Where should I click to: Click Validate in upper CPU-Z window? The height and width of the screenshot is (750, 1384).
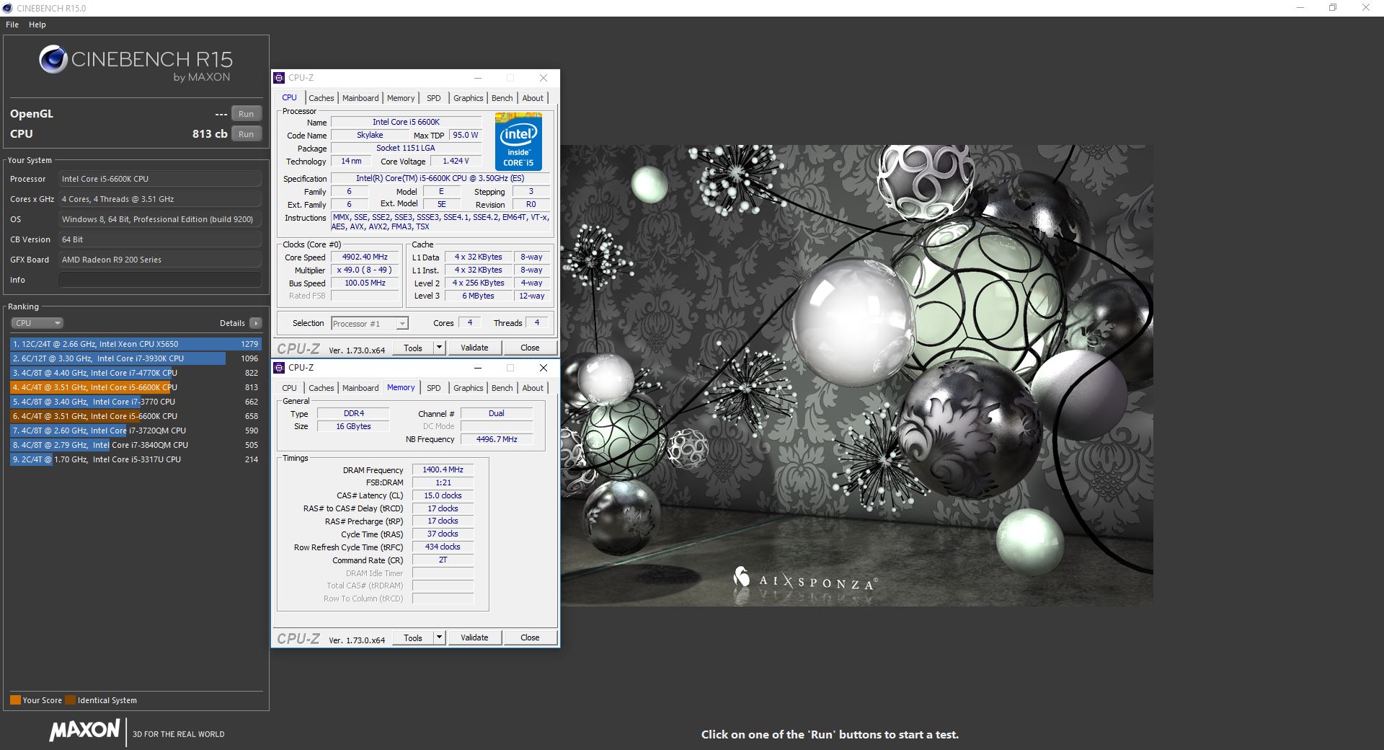click(474, 348)
